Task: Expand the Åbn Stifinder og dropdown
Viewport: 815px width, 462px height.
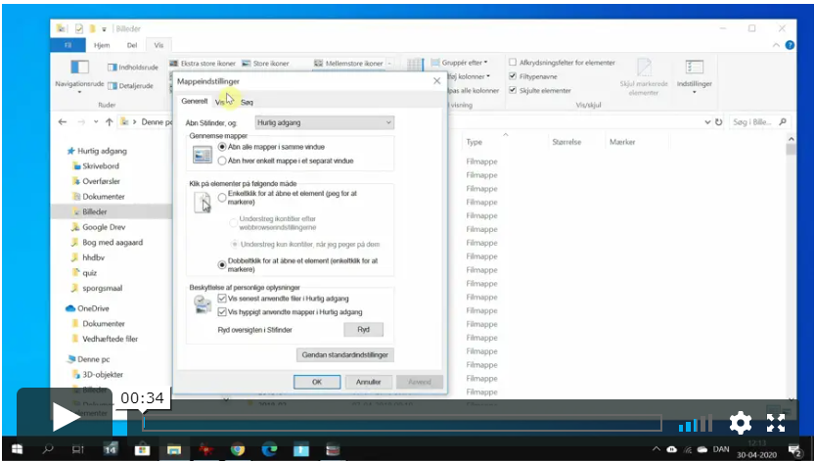Action: 324,123
